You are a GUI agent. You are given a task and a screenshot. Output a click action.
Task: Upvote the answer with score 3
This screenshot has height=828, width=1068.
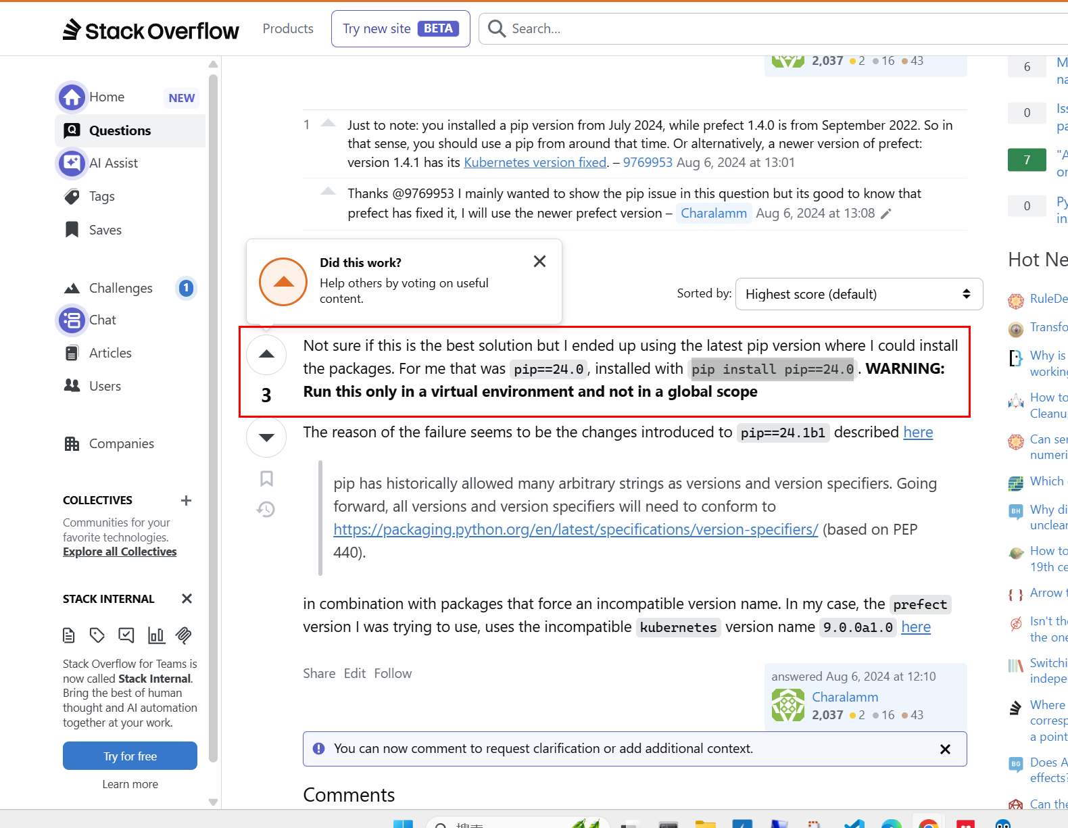(266, 354)
